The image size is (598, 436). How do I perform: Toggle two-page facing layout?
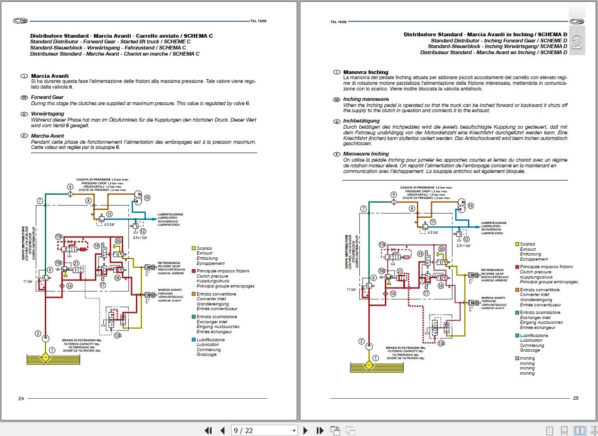[579, 430]
